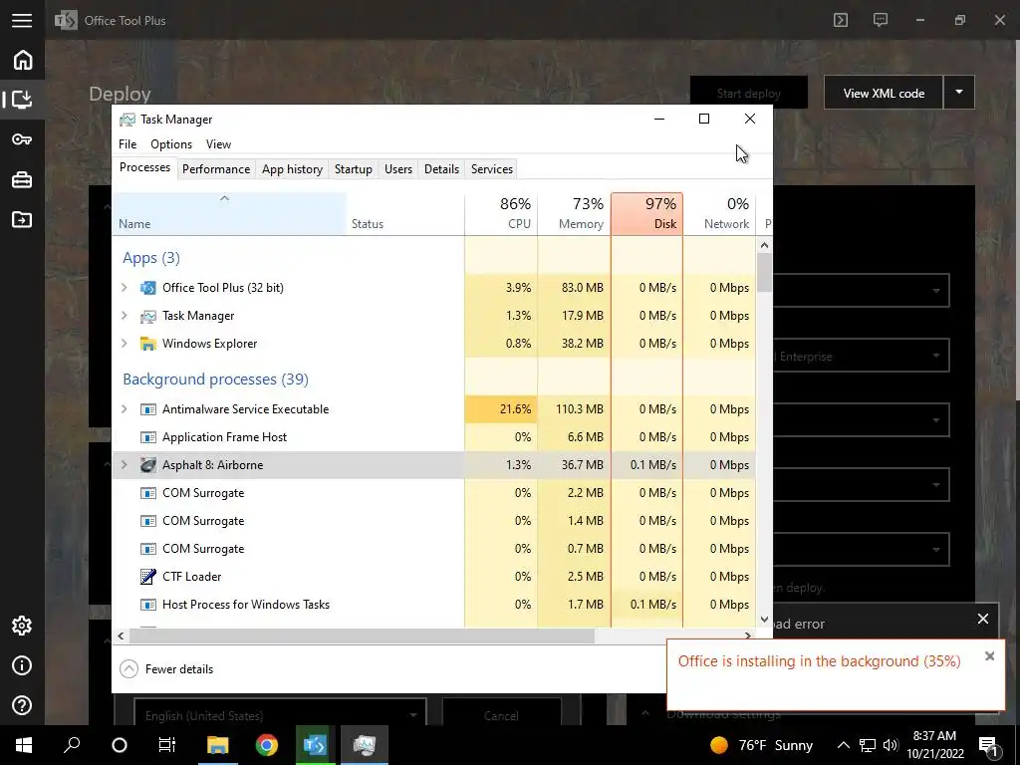Open Help question mark icon in sidebar
The height and width of the screenshot is (765, 1020).
22,705
